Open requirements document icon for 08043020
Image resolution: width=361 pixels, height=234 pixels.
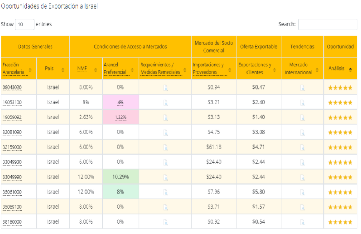click(165, 88)
